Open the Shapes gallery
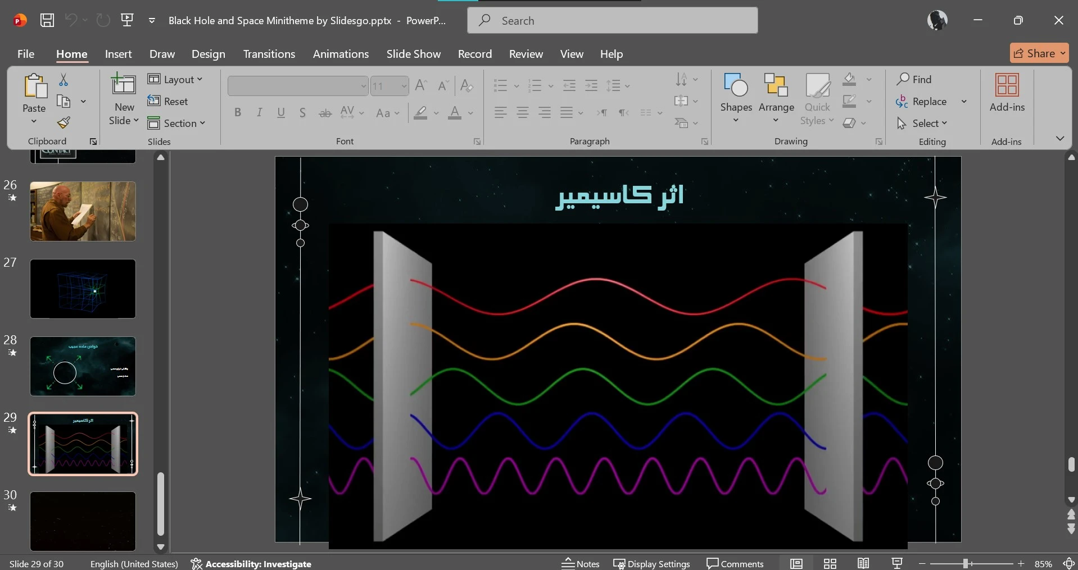1078x570 pixels. [736, 98]
